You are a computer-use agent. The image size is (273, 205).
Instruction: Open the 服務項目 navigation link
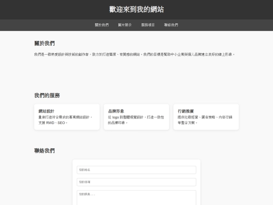click(x=148, y=25)
